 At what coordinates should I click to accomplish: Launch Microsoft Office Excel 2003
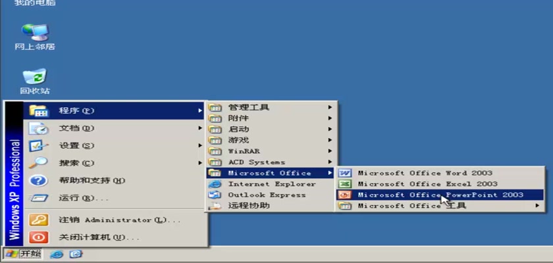click(440, 184)
